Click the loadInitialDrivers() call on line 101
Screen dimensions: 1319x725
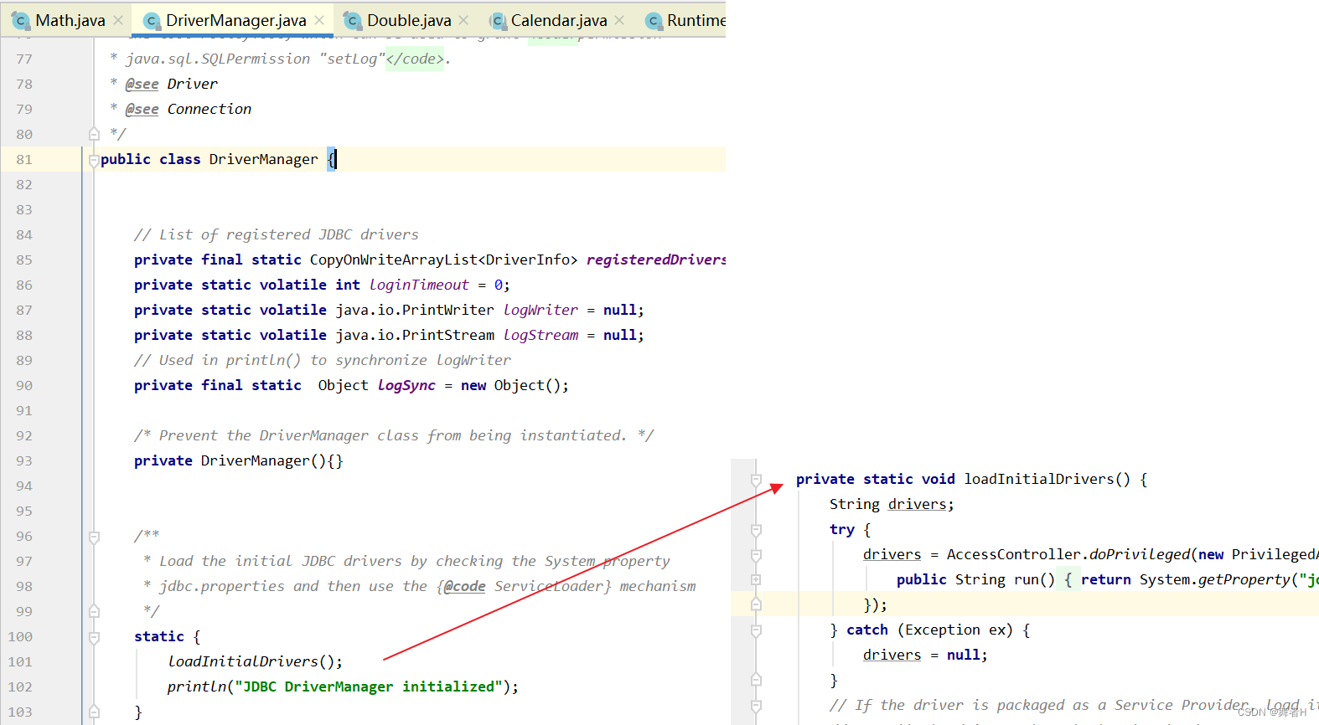pyautogui.click(x=255, y=661)
